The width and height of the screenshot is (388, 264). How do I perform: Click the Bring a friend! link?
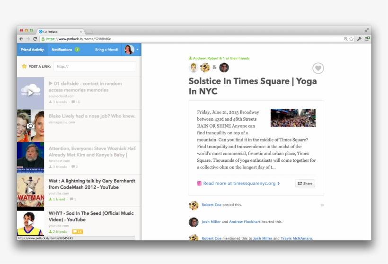[106, 50]
